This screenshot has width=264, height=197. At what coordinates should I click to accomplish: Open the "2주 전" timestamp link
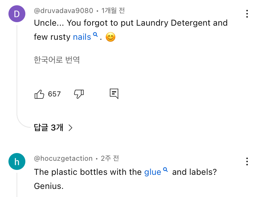pos(110,159)
